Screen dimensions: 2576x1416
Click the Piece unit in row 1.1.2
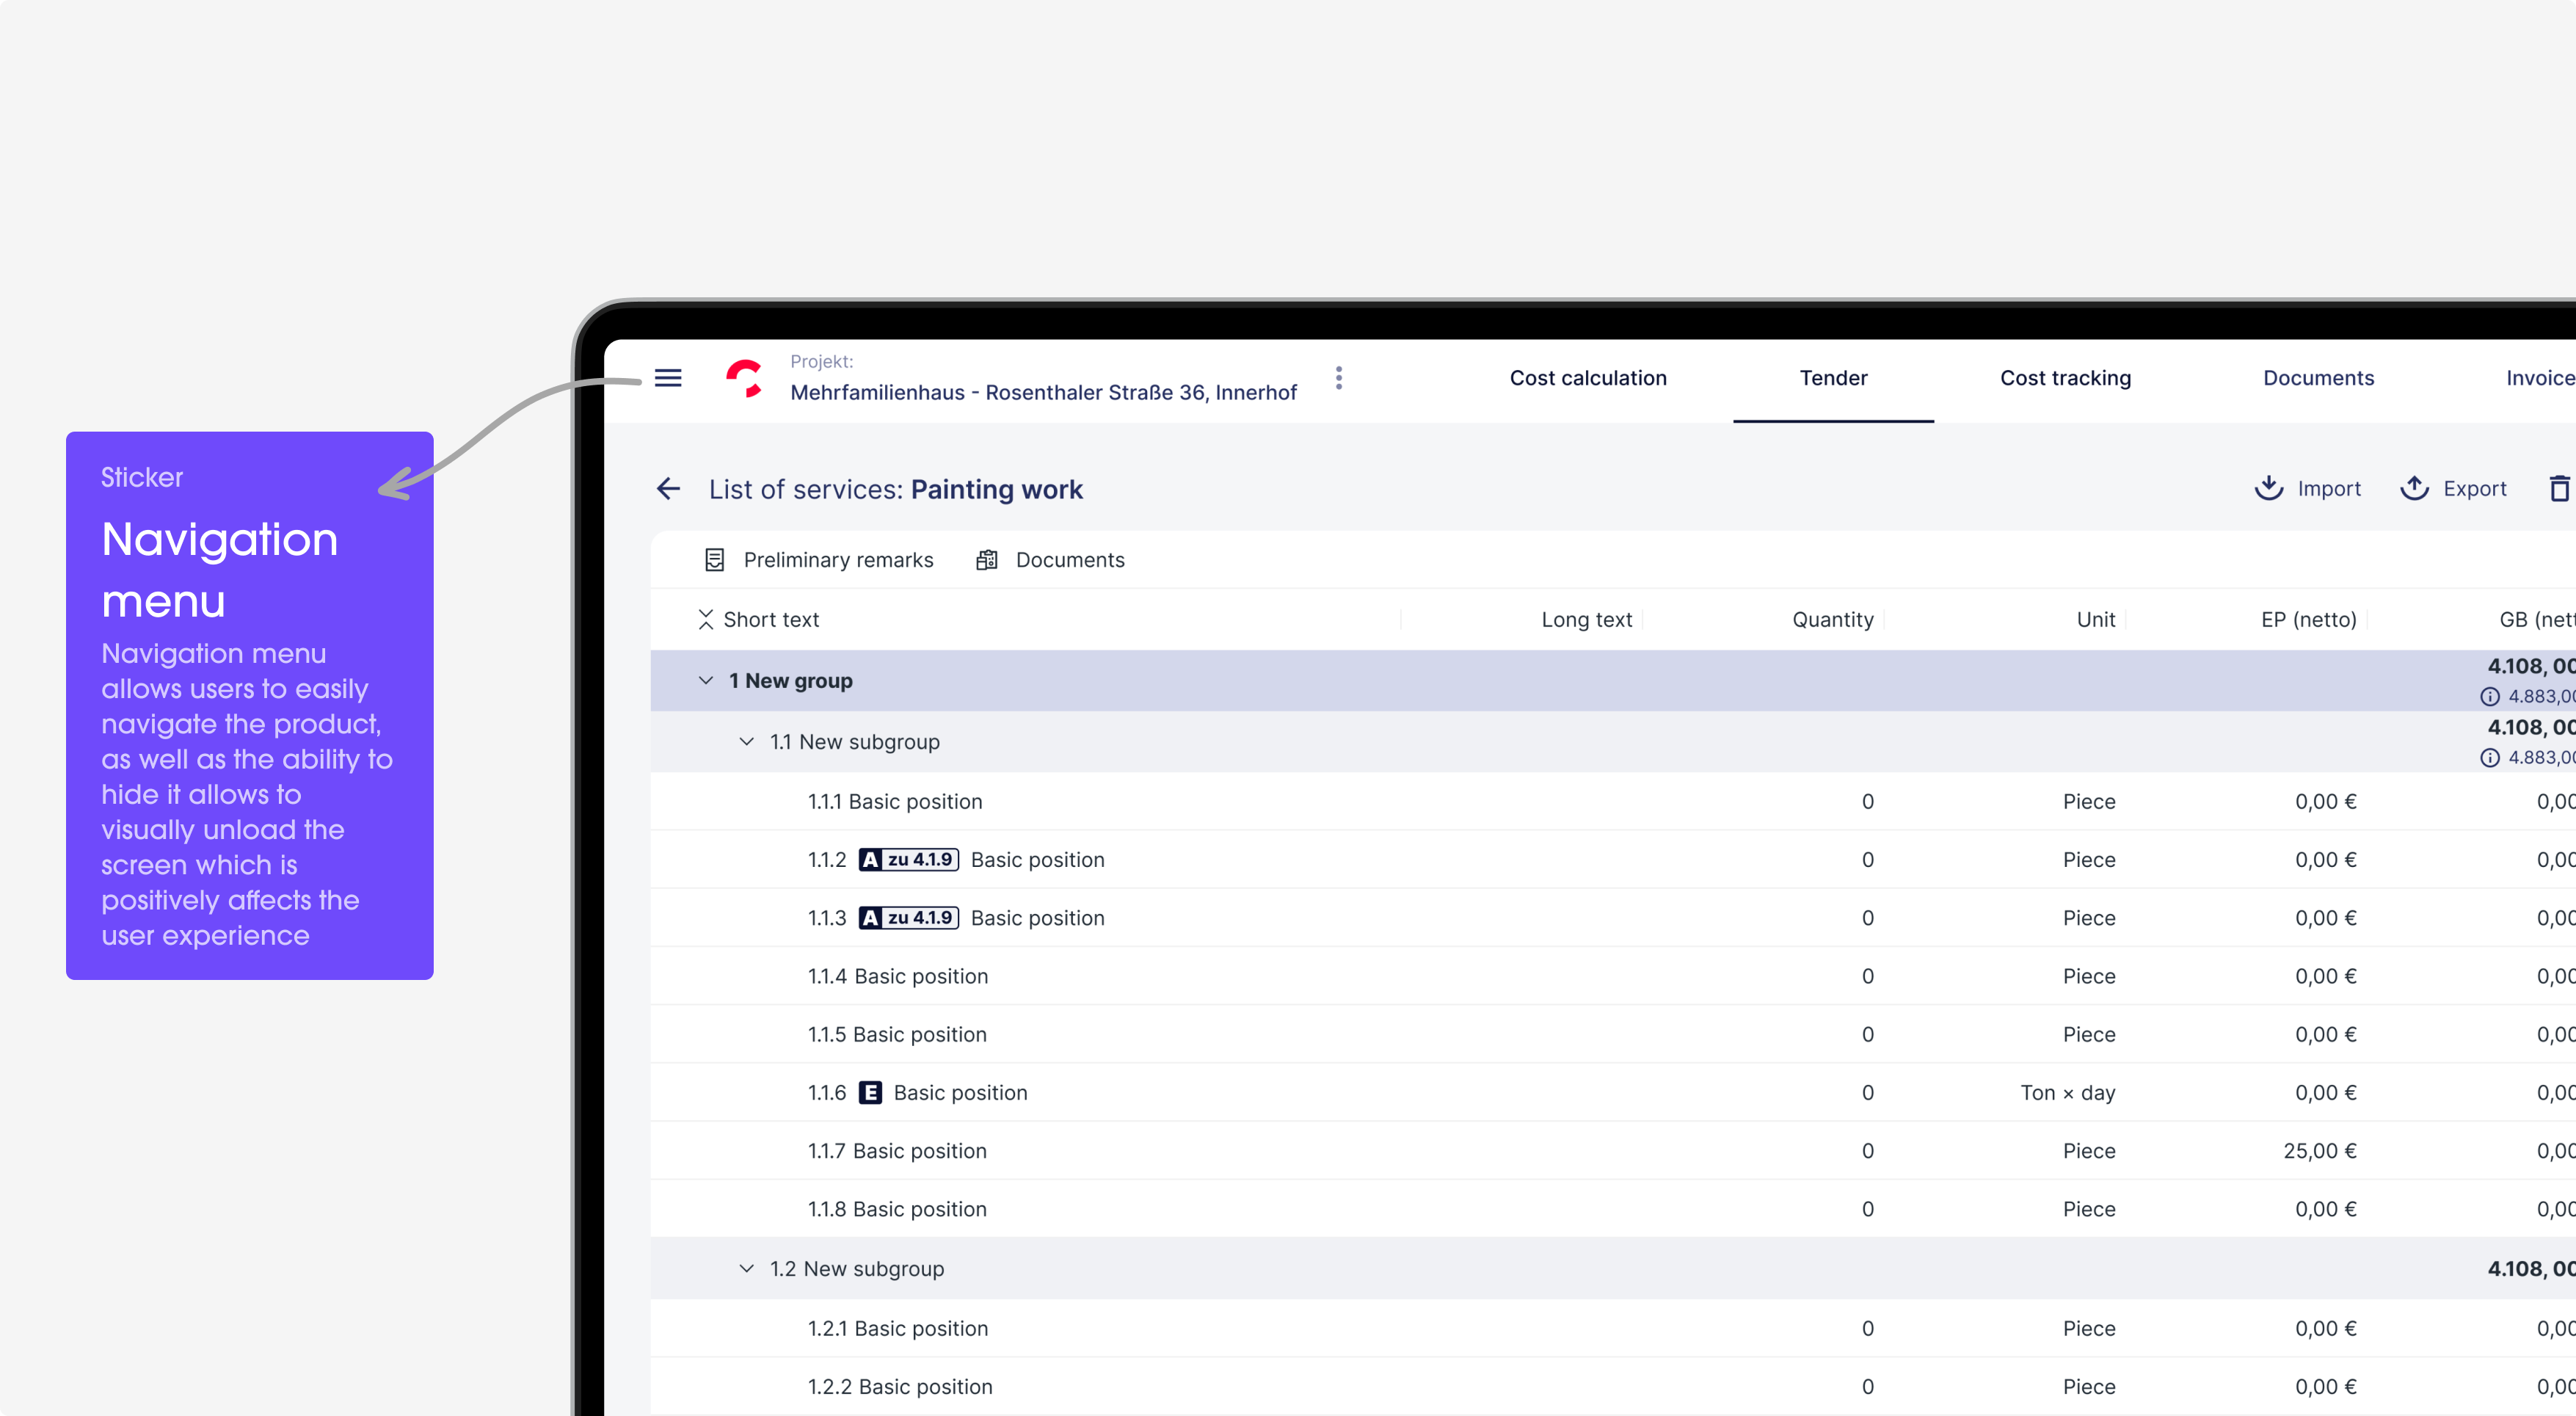[x=2089, y=860]
